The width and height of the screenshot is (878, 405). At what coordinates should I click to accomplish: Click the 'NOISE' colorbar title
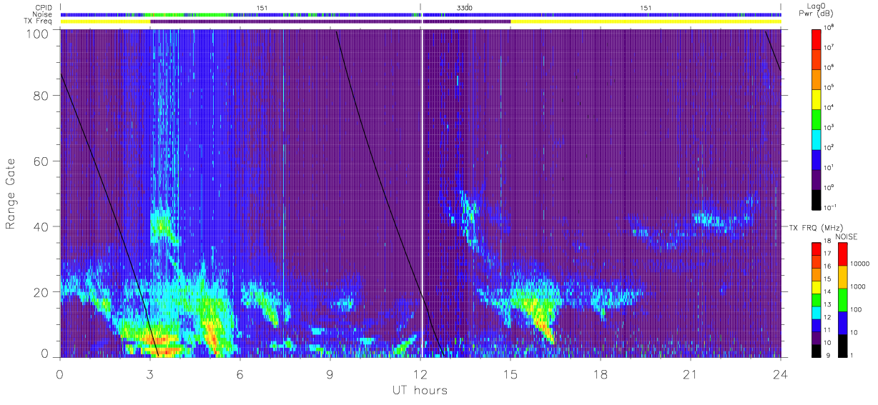[847, 236]
